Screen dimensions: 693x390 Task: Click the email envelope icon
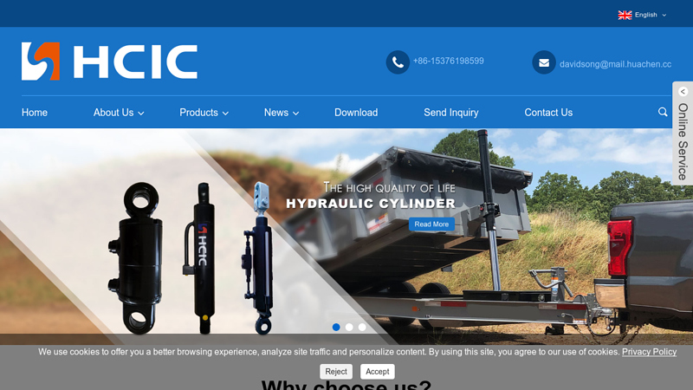tap(544, 62)
